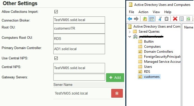Click the Central NPS input field
The image size is (194, 106).
(79, 68)
